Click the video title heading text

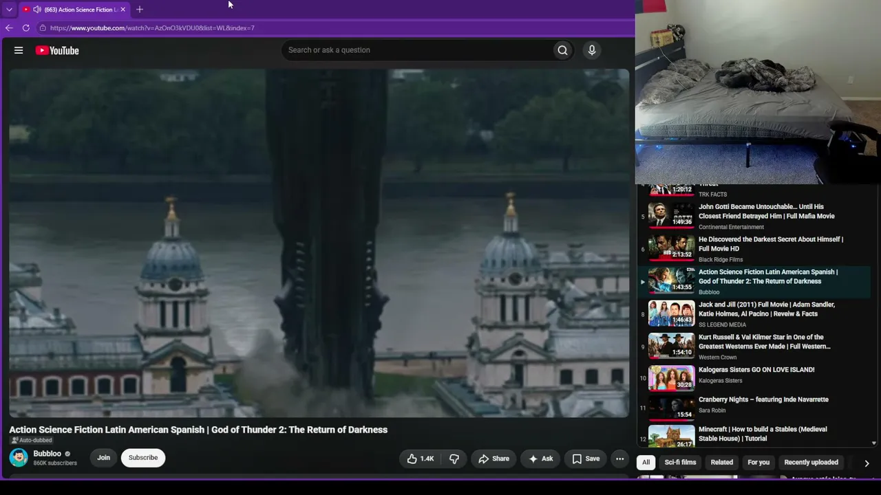point(198,430)
